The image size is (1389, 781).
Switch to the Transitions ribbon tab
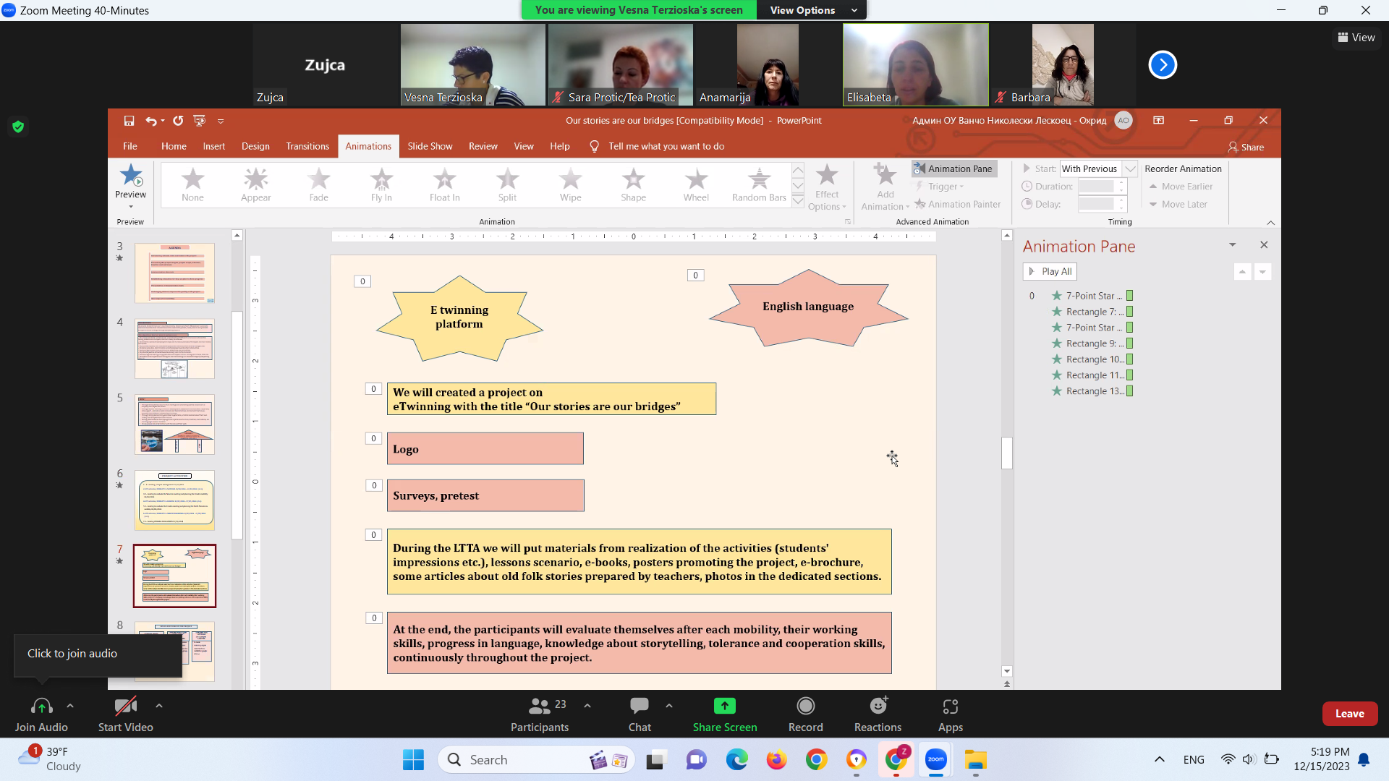click(307, 146)
